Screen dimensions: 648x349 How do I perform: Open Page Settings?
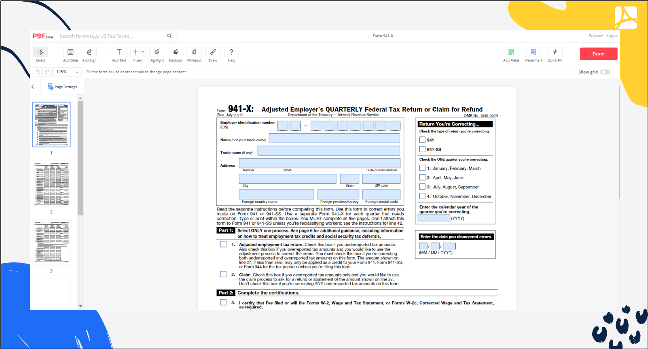62,87
